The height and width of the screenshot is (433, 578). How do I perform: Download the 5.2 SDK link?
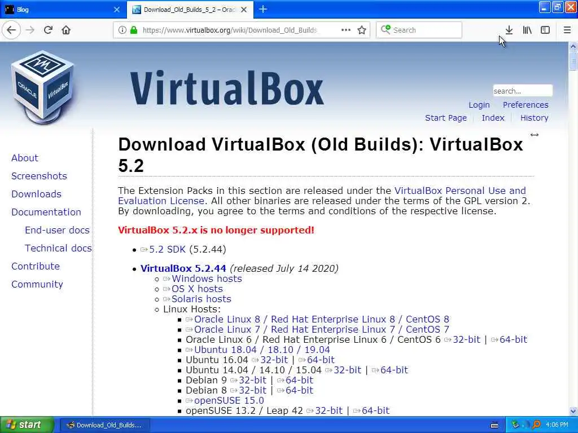(167, 249)
